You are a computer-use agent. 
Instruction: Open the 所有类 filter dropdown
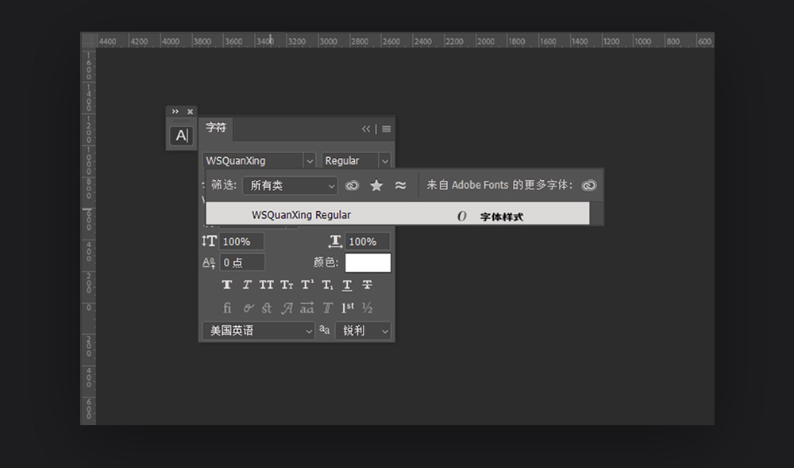pyautogui.click(x=291, y=186)
